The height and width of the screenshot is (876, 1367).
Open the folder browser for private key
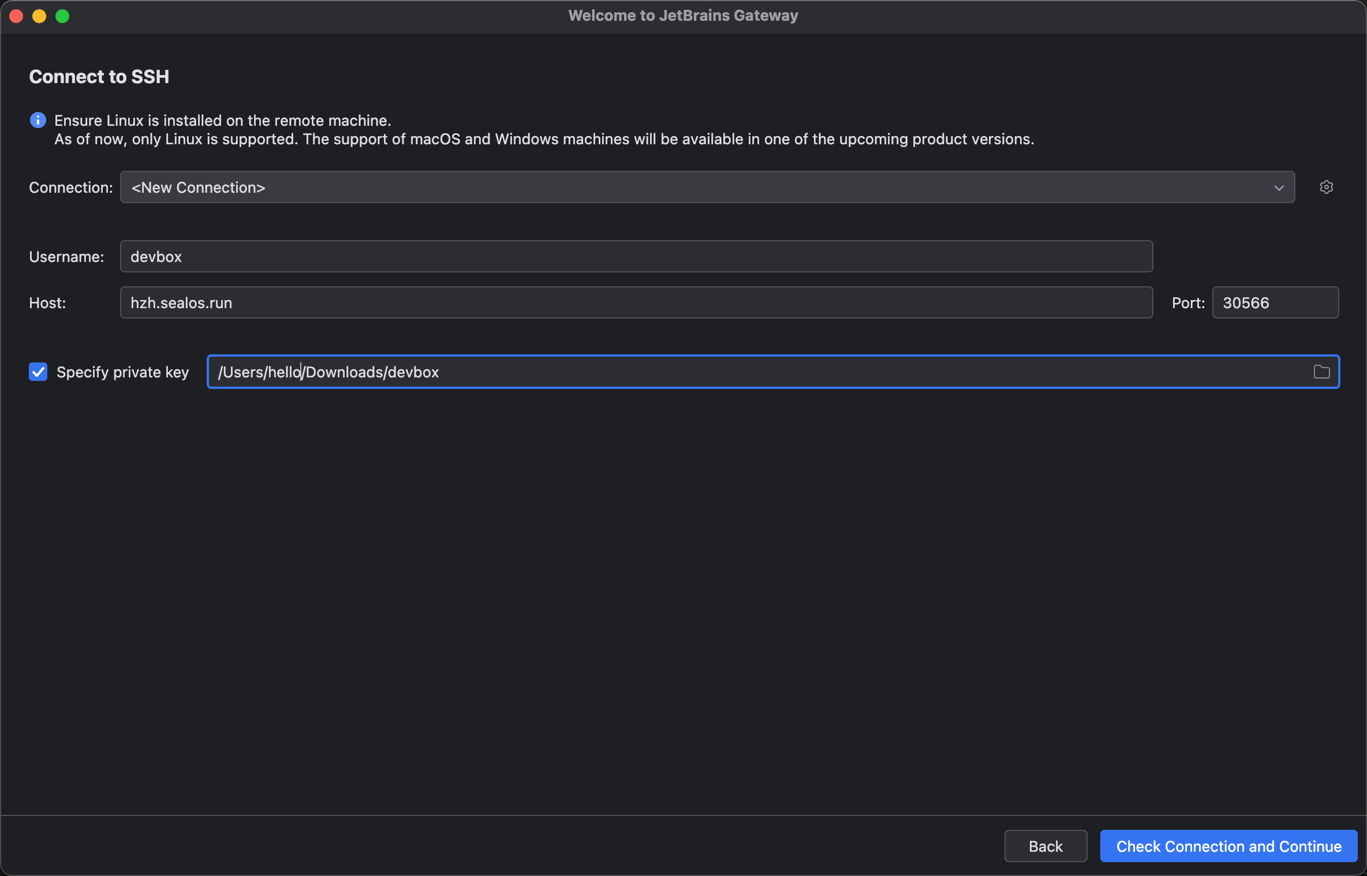(1321, 371)
